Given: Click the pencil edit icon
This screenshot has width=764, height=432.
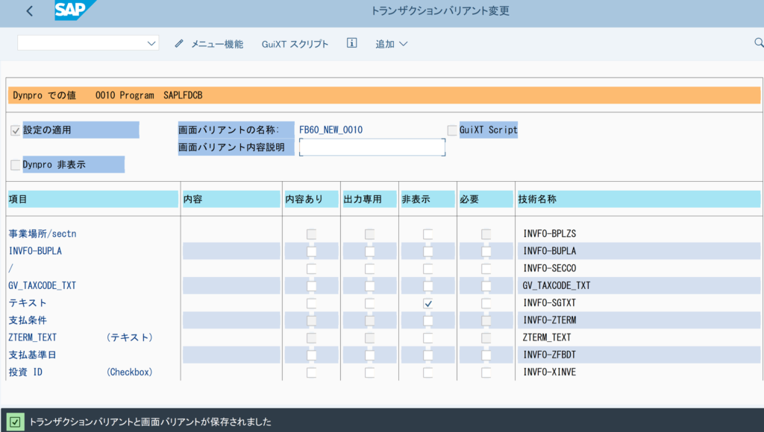Looking at the screenshot, I should click(179, 44).
